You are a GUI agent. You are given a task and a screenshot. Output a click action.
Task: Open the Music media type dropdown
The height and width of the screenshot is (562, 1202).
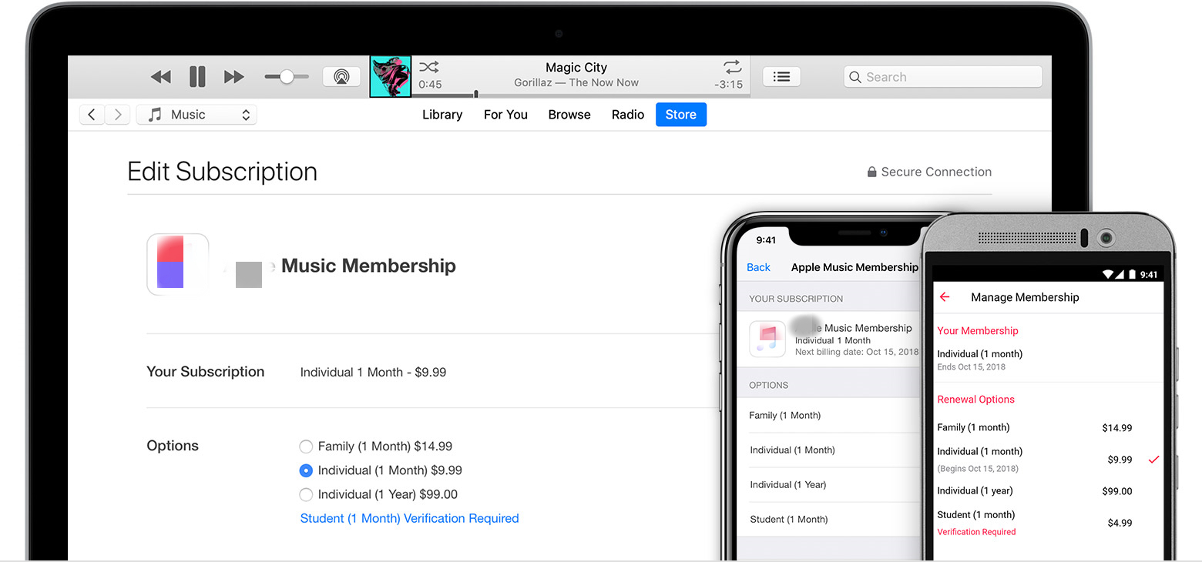pyautogui.click(x=196, y=115)
